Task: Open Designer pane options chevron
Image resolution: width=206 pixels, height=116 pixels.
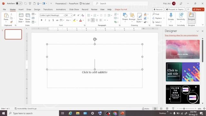Action: [197, 31]
